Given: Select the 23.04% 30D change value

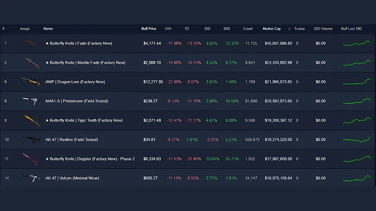Looking at the screenshot, I should (x=212, y=159).
